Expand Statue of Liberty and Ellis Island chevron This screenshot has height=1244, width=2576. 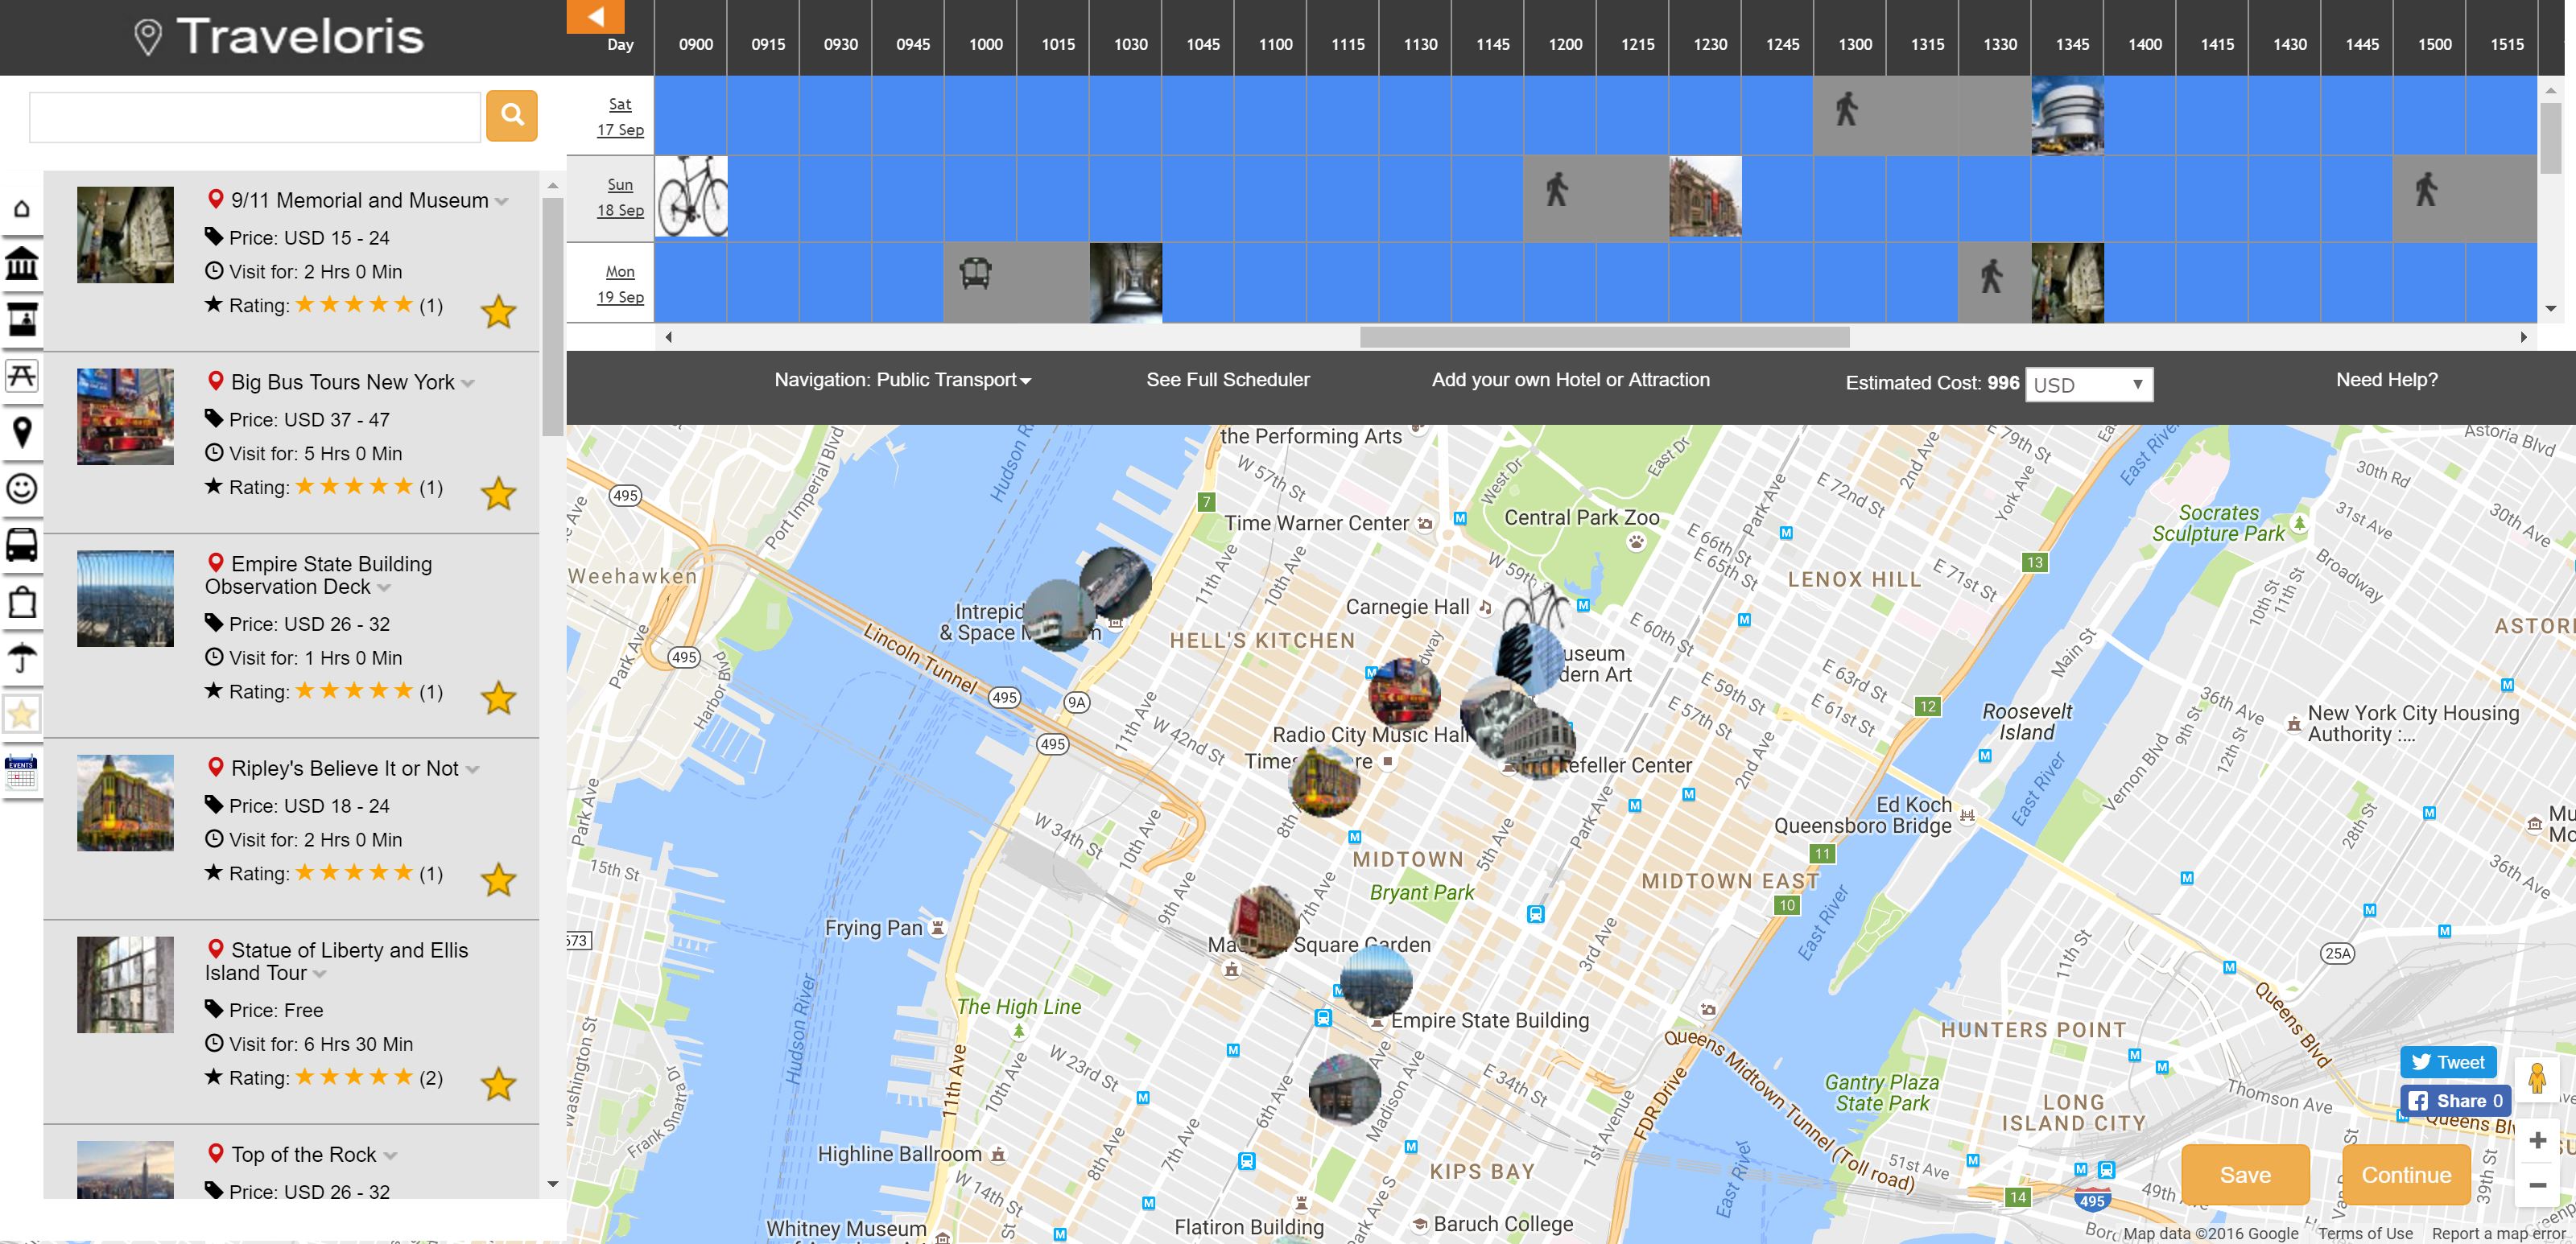pyautogui.click(x=320, y=974)
